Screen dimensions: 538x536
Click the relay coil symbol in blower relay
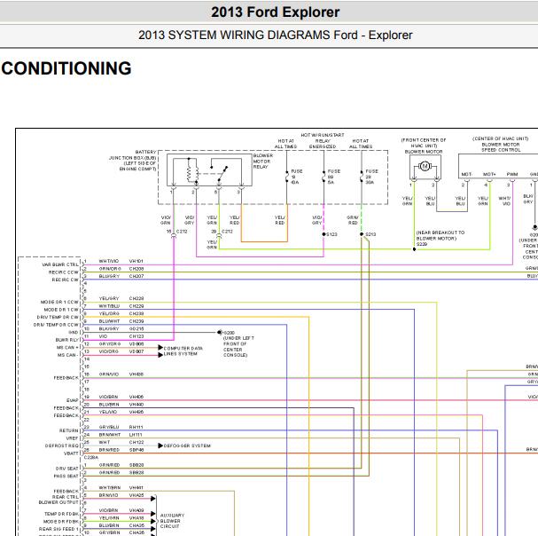[192, 170]
